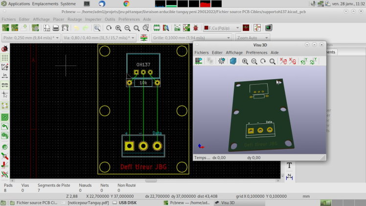Click the zoom in magnifier in Pcbnew toolbar

click(118, 28)
